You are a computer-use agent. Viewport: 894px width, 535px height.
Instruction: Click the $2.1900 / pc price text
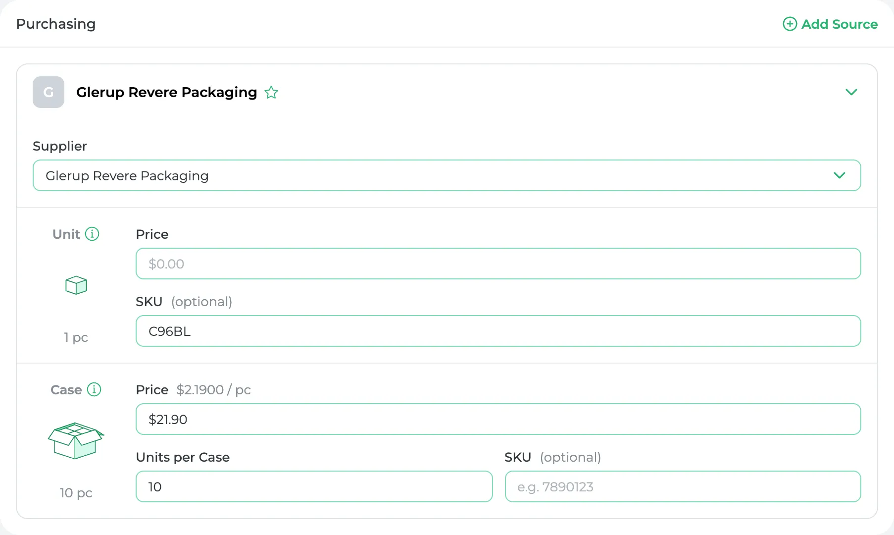(x=214, y=390)
